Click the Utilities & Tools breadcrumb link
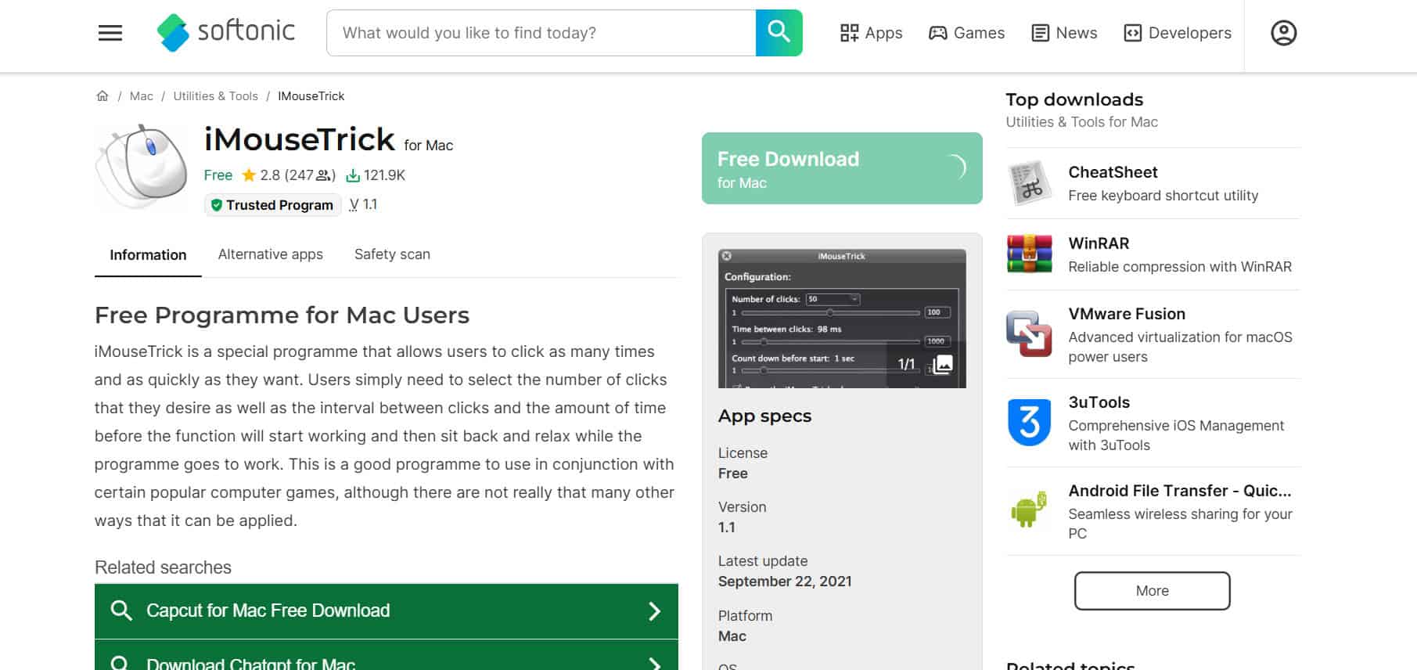Image resolution: width=1417 pixels, height=670 pixels. pos(215,96)
